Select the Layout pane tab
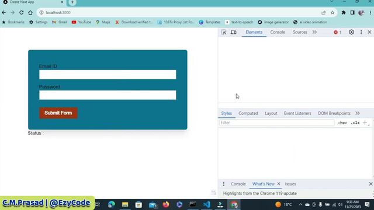 click(271, 113)
